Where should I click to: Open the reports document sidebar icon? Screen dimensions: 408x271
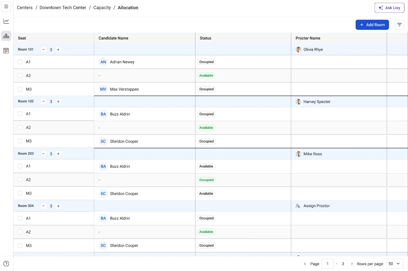[6, 51]
